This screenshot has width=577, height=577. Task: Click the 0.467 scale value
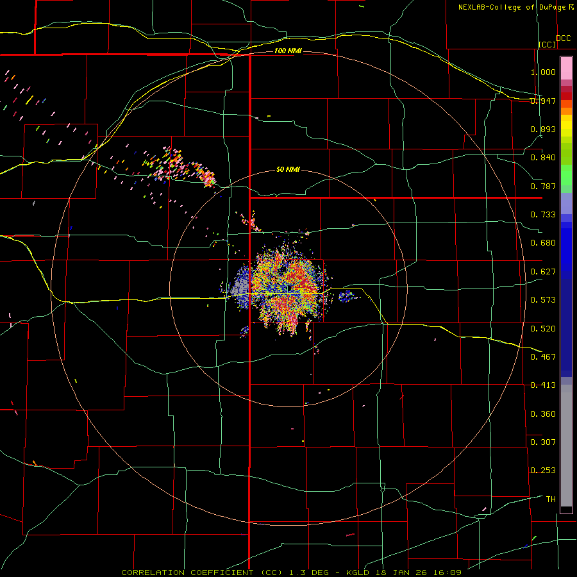(x=543, y=357)
